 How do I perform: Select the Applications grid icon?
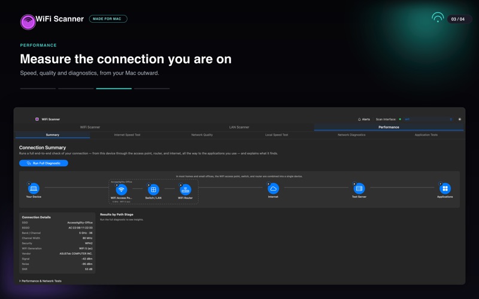coord(445,188)
